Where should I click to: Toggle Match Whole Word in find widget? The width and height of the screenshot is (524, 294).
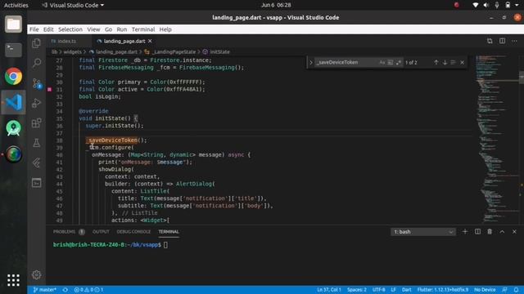pos(390,62)
